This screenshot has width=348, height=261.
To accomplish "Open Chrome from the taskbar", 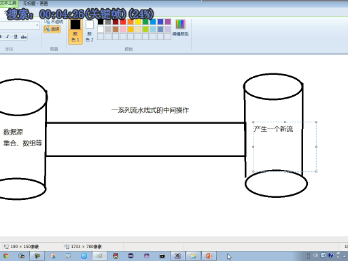I will click(6, 256).
